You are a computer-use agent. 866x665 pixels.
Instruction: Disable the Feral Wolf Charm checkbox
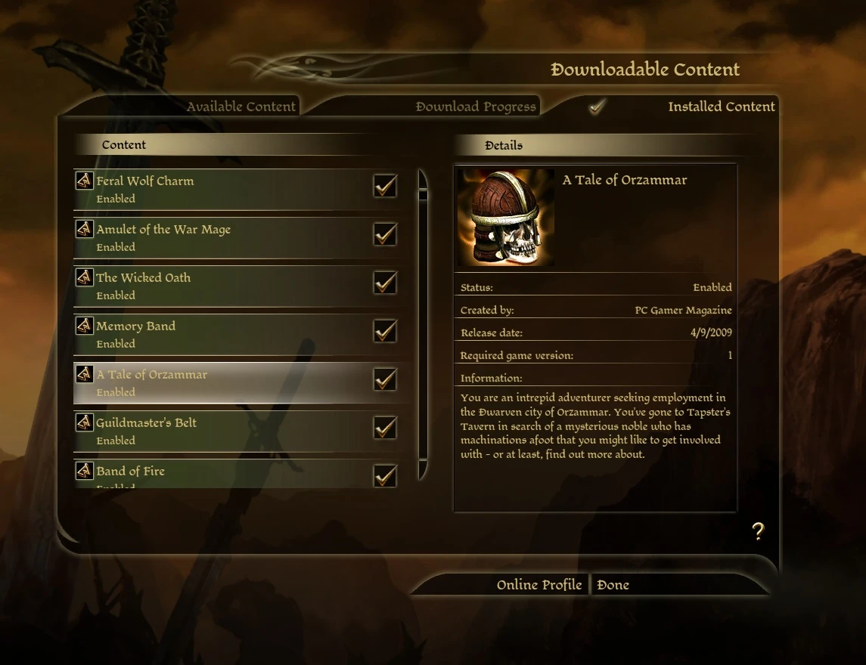(x=385, y=186)
